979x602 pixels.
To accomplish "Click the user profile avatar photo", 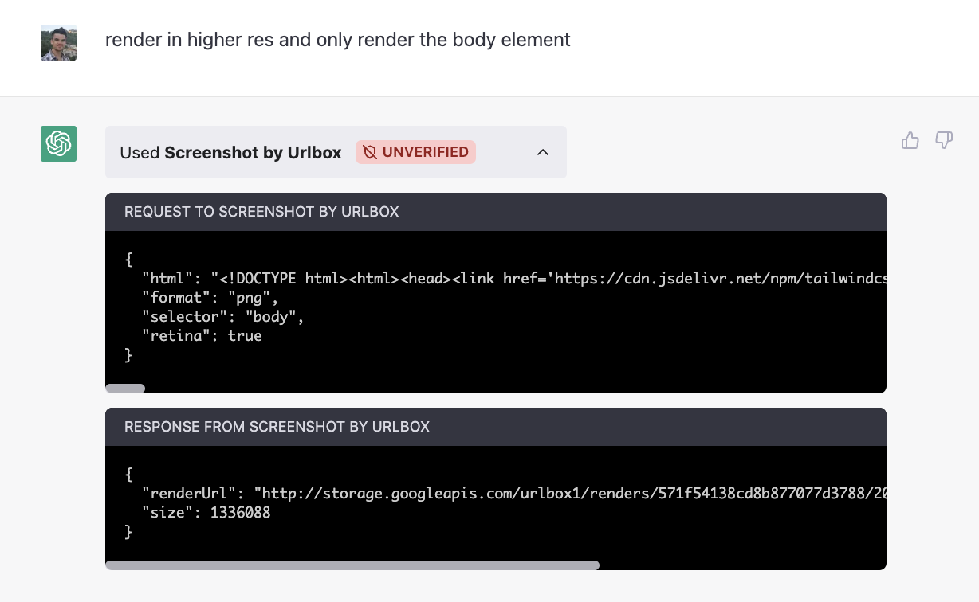I will (58, 41).
